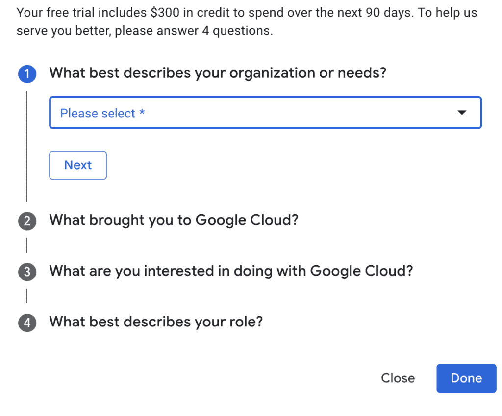The width and height of the screenshot is (502, 416).
Task: Click the indicator beside the interests question
Action: pyautogui.click(x=27, y=272)
